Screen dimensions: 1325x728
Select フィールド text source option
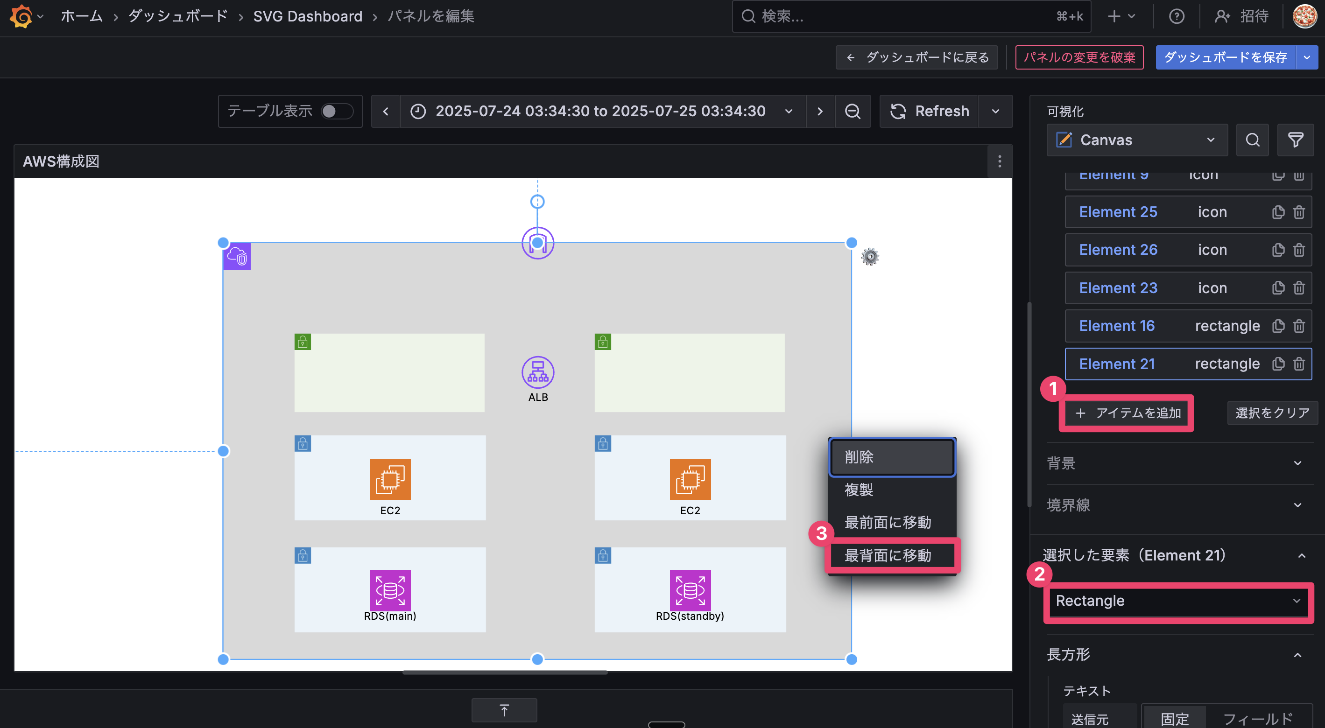point(1258,718)
